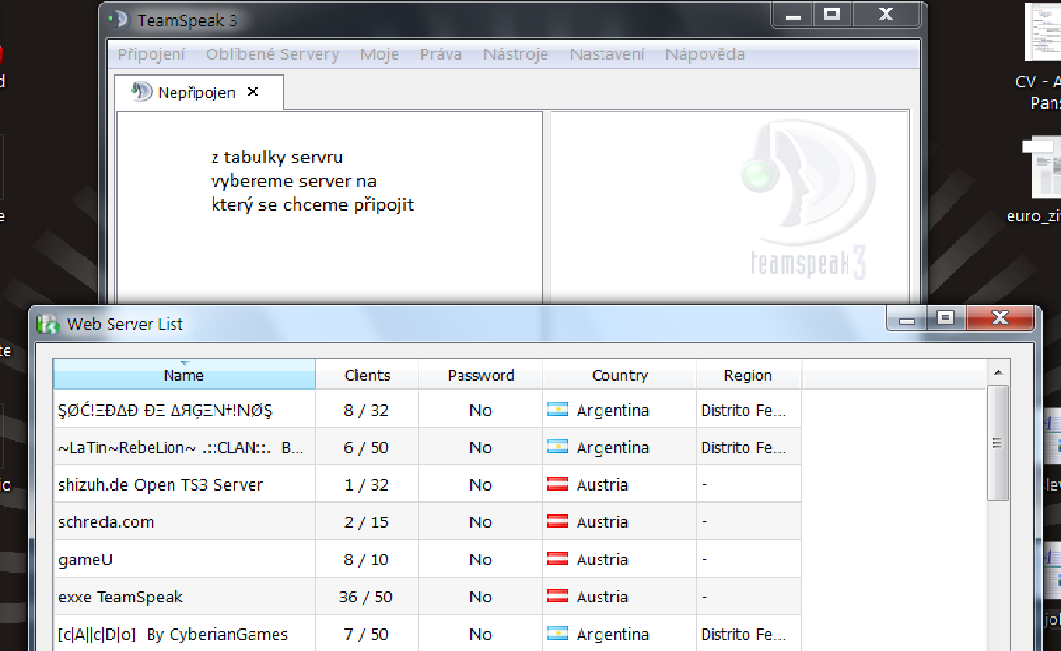
Task: Click the Nepřipojen tab headset icon
Action: point(142,92)
